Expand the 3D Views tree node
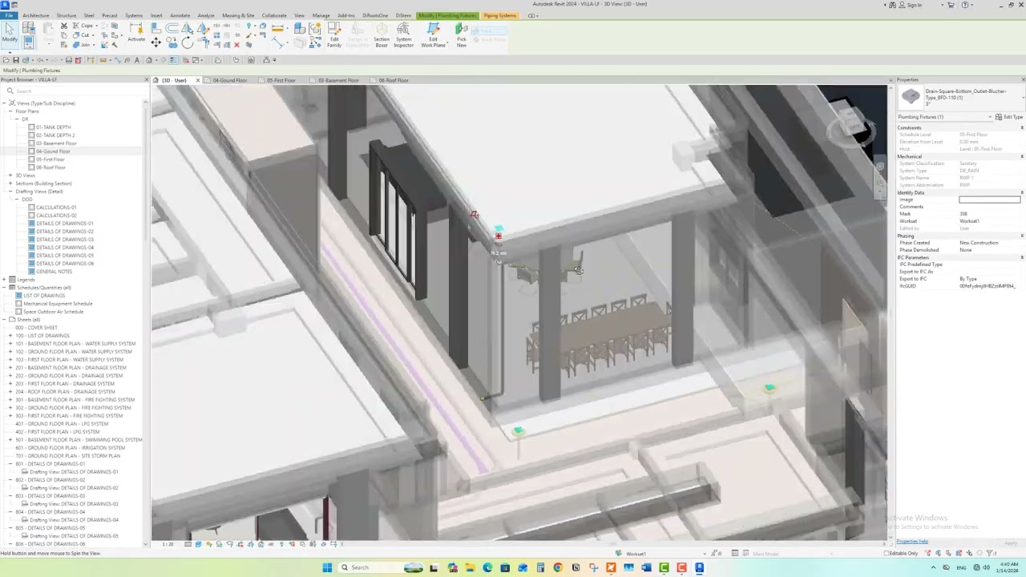Image resolution: width=1026 pixels, height=577 pixels. pos(11,176)
